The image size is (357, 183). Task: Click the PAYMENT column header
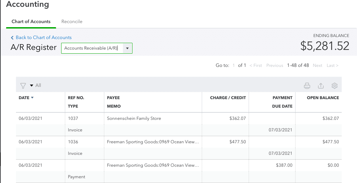coord(282,98)
